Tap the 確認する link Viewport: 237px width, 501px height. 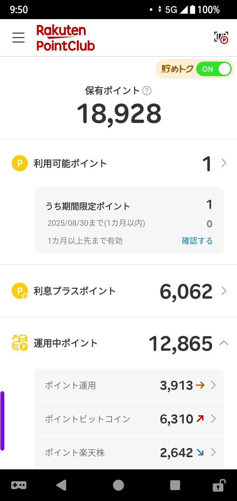pos(197,241)
